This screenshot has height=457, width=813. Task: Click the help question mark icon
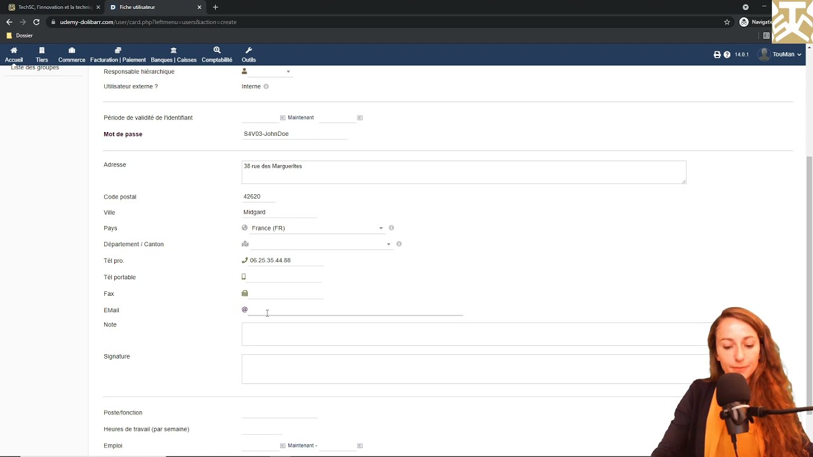tap(727, 55)
